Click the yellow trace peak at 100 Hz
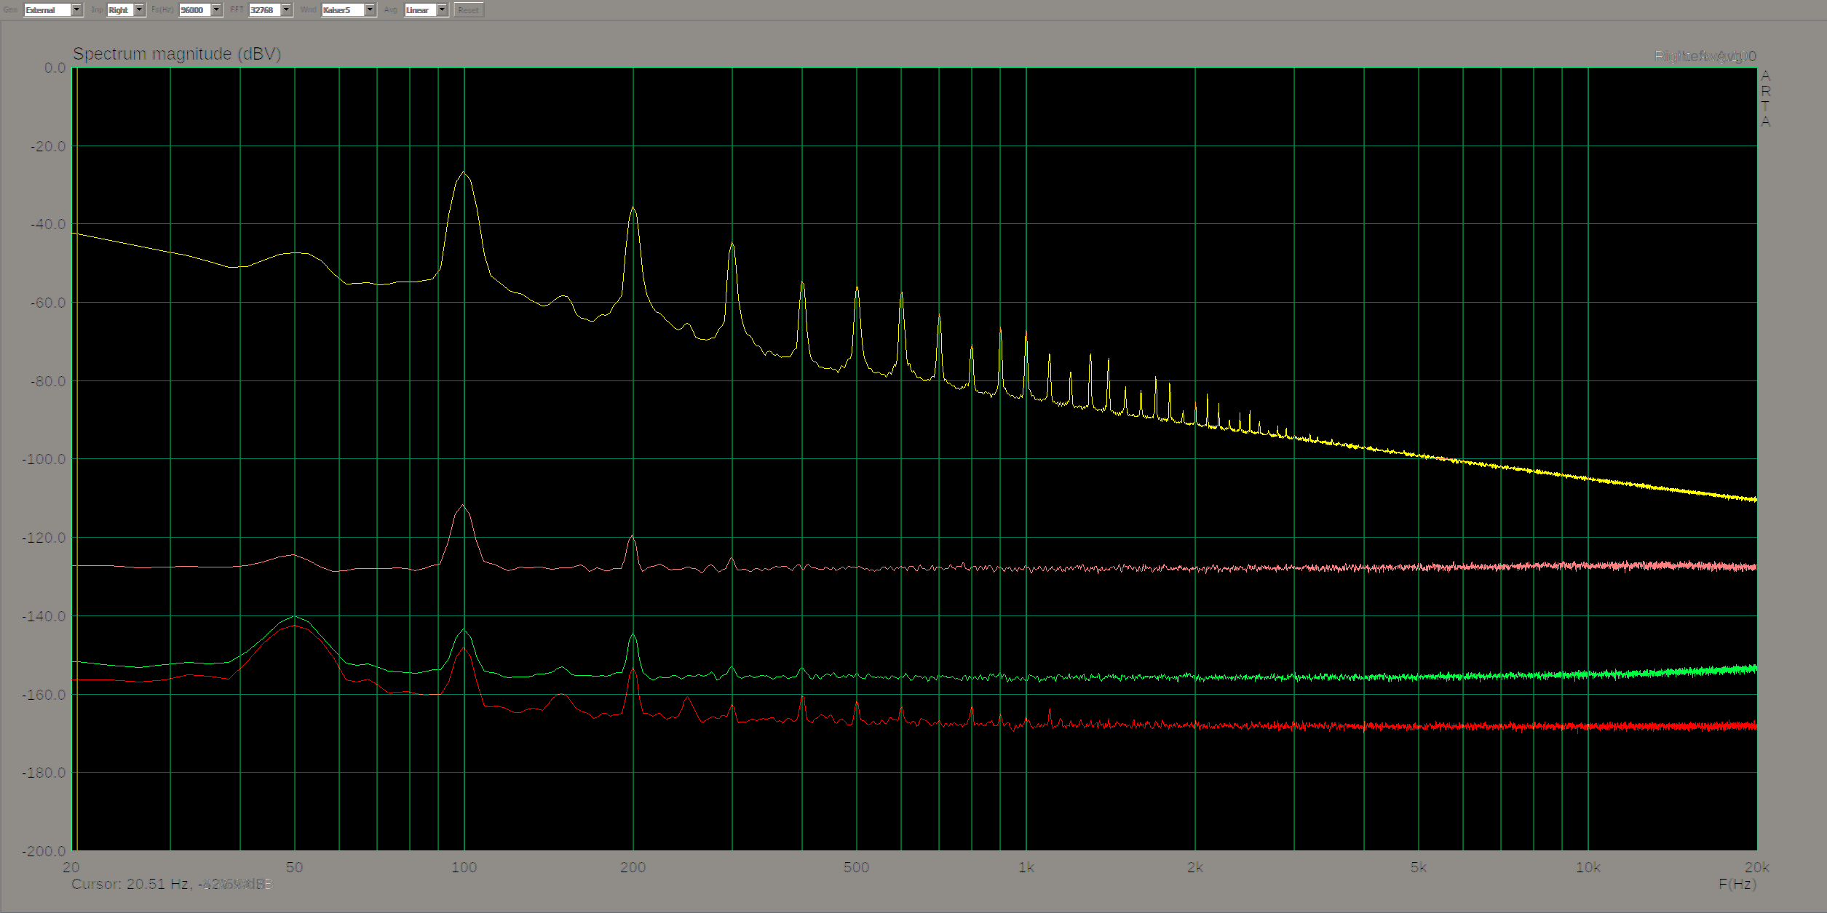Viewport: 1827px width, 913px height. point(464,173)
